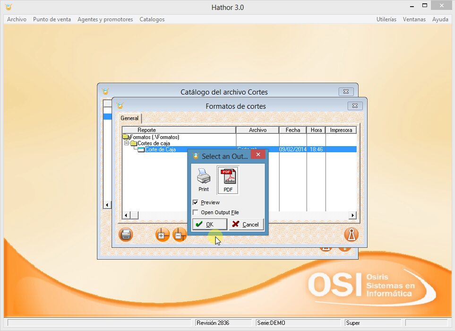Click the report list left scroll arrow
The height and width of the screenshot is (331, 455).
point(126,215)
